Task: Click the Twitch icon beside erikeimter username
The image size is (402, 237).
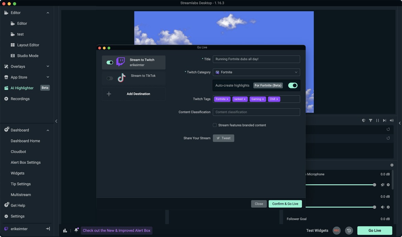Action: tap(6, 228)
